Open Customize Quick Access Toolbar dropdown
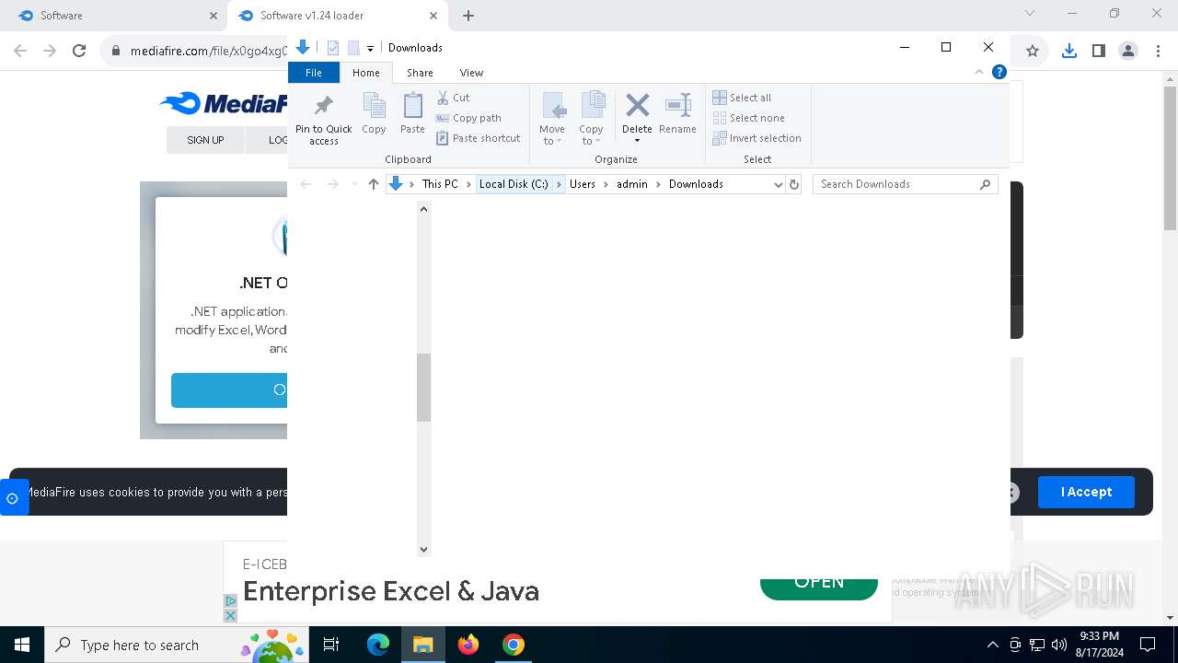The image size is (1178, 663). [x=370, y=48]
